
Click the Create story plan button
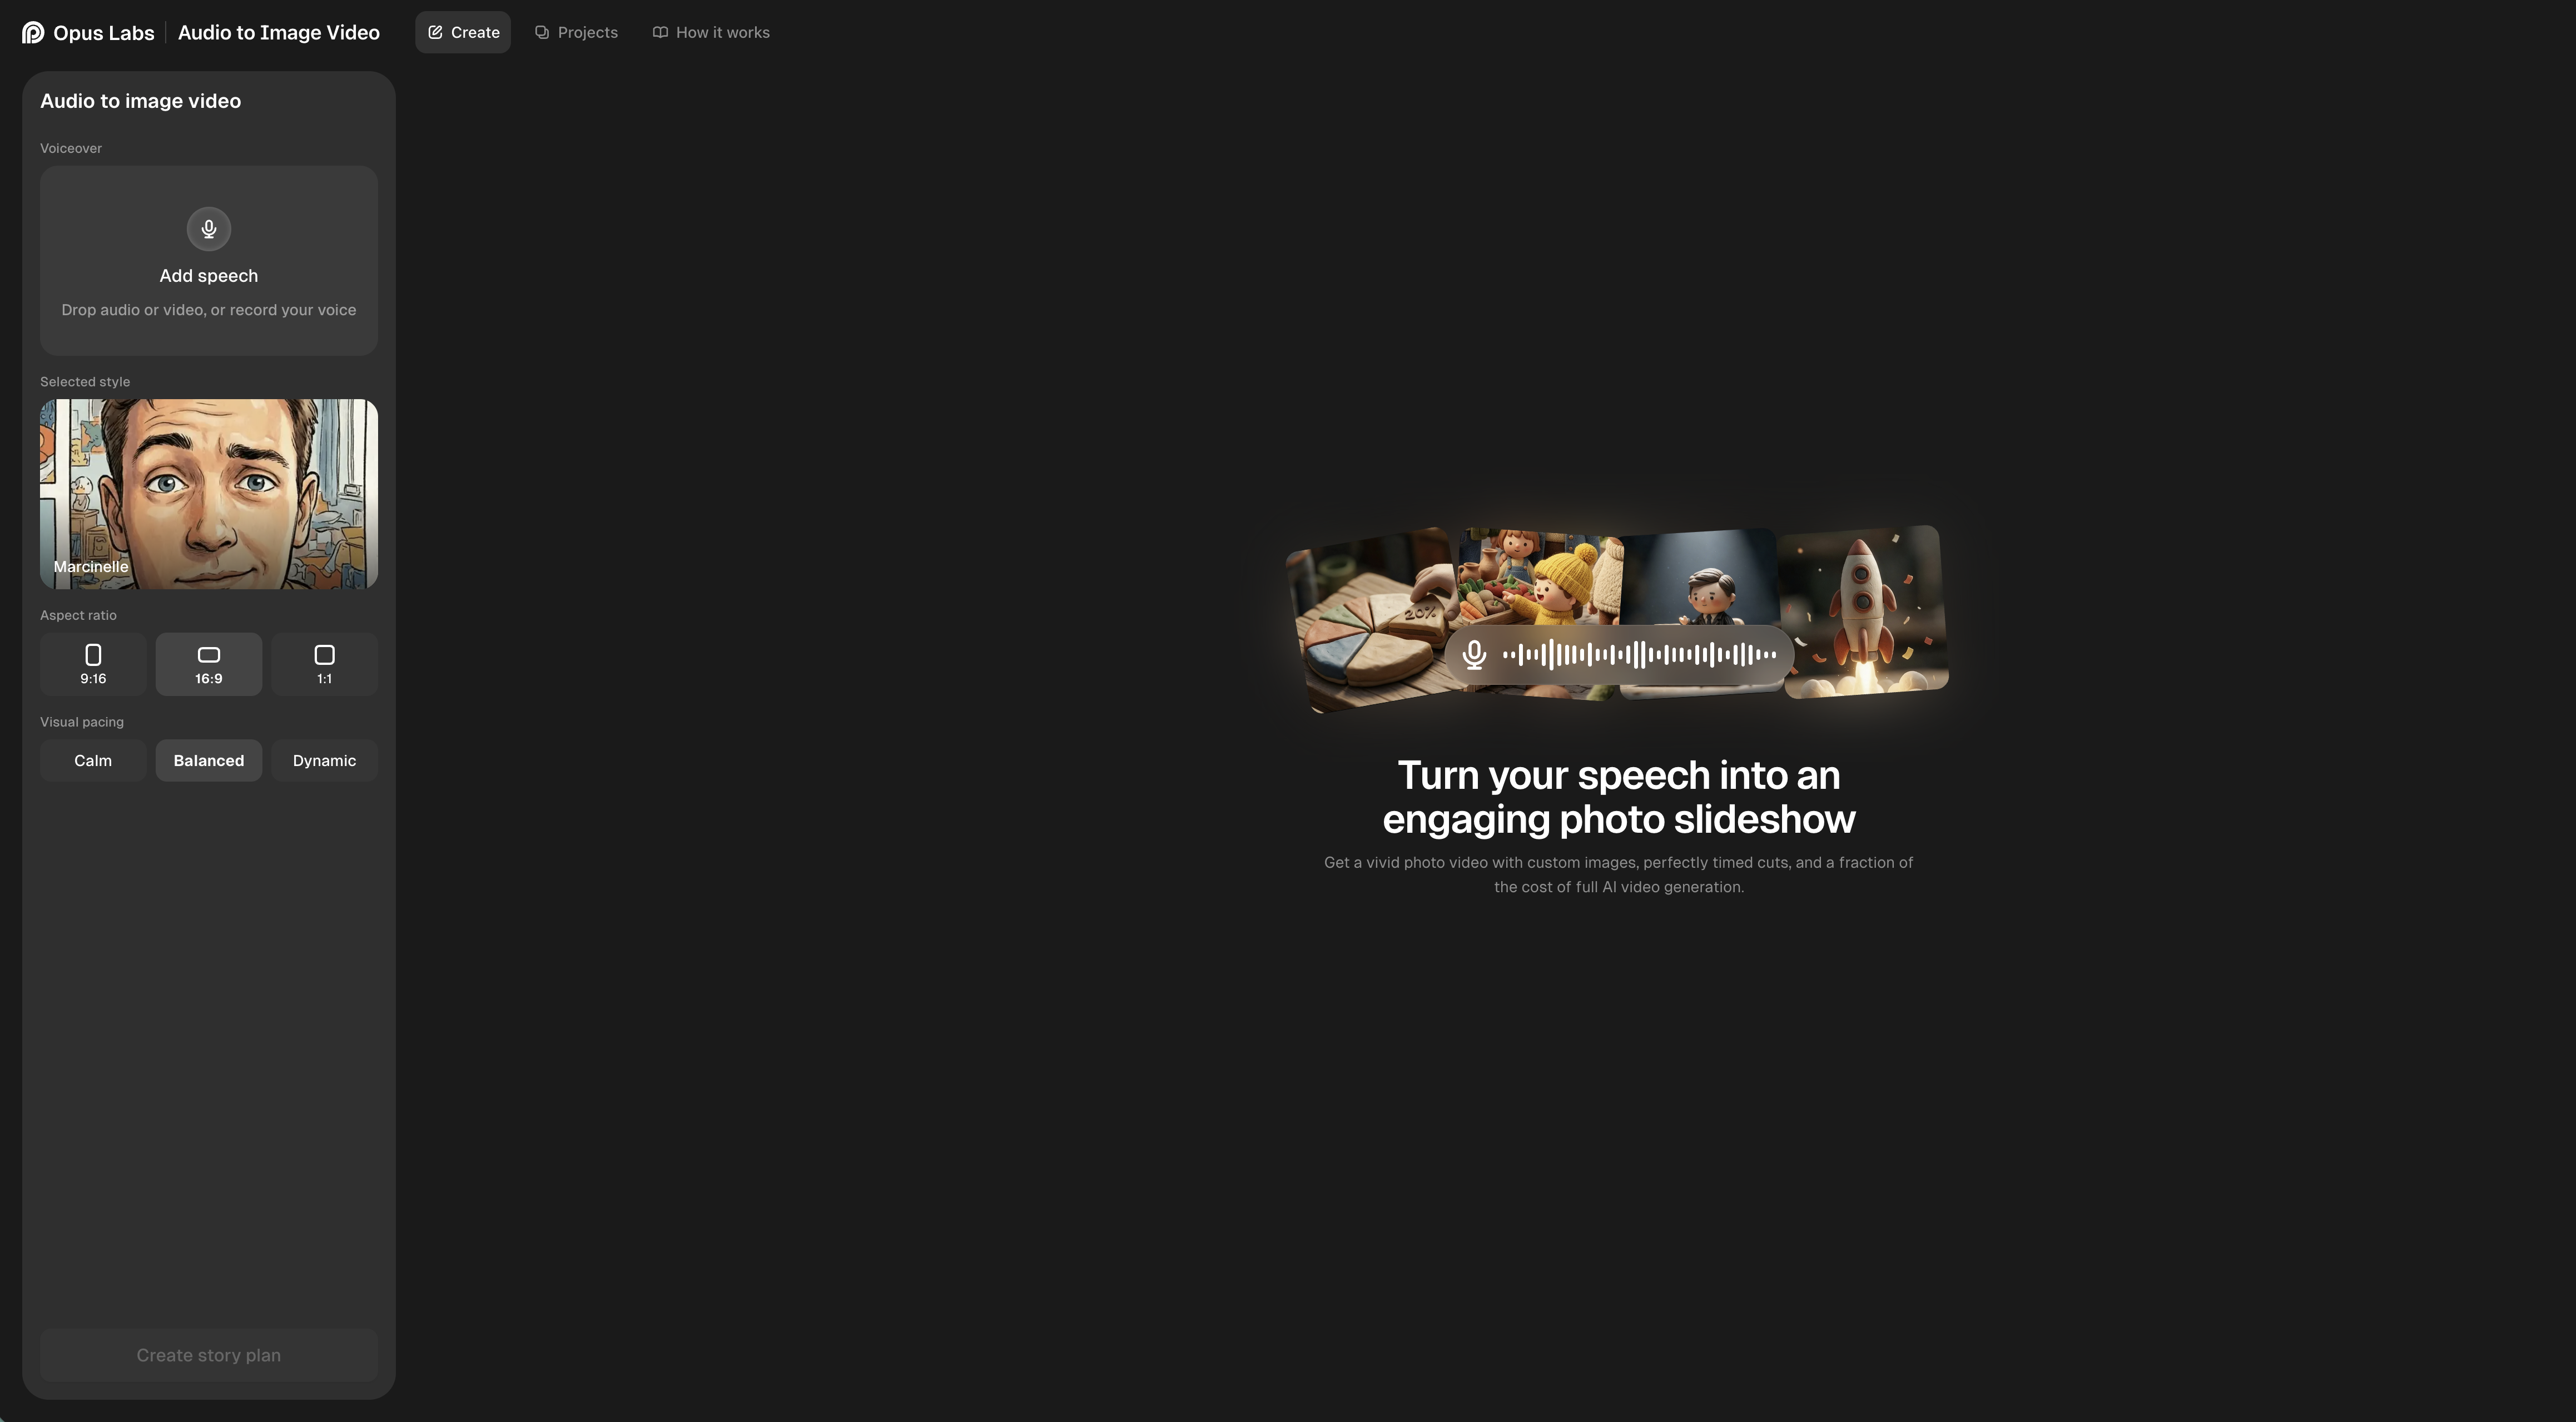tap(209, 1356)
